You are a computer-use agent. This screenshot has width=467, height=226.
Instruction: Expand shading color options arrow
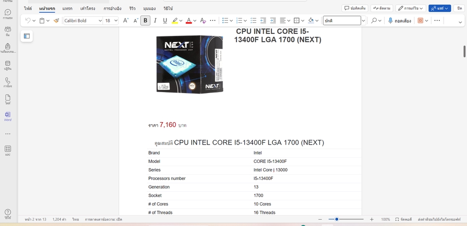[317, 21]
